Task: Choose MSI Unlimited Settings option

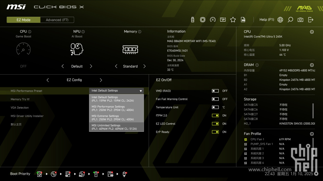Action: coord(116,127)
